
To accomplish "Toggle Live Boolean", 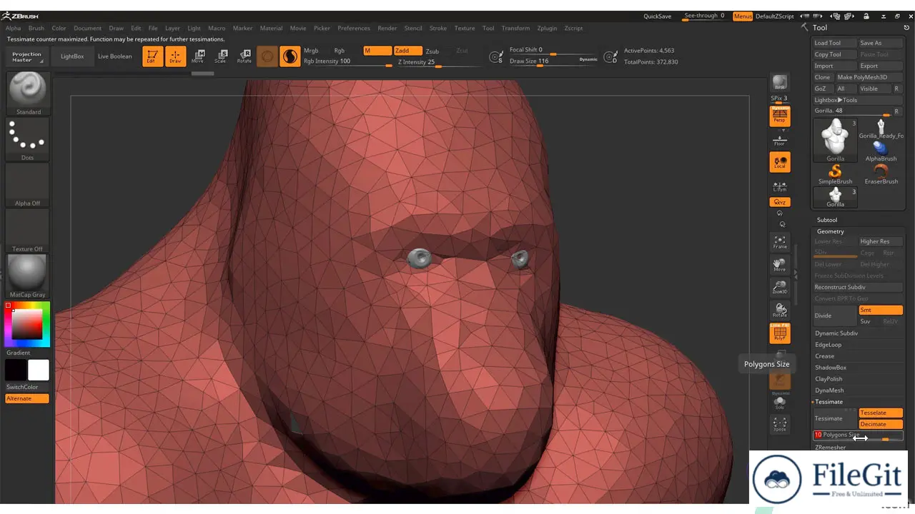I will coord(114,56).
